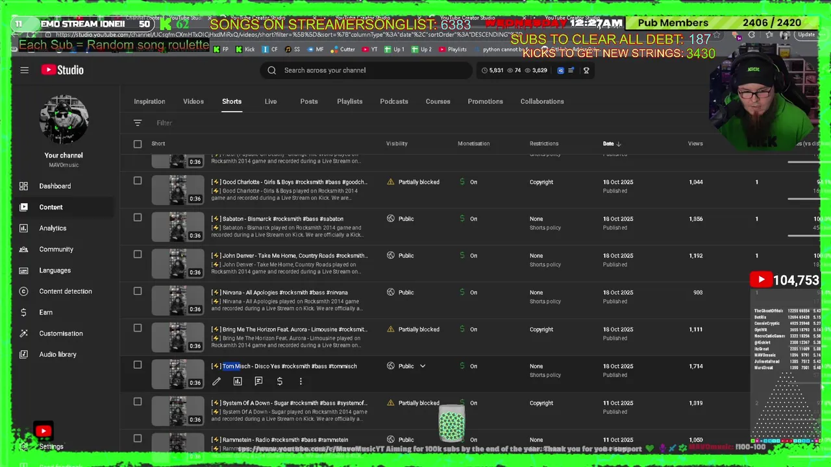The image size is (831, 467).
Task: Click the filter lines icon
Action: [138, 123]
